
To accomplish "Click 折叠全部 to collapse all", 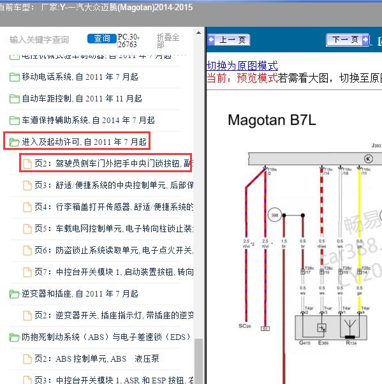I will click(x=168, y=41).
